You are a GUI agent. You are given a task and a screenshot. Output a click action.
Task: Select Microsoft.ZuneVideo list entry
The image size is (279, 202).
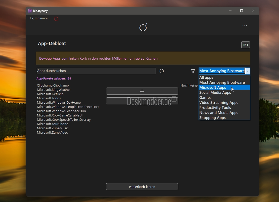point(53,133)
